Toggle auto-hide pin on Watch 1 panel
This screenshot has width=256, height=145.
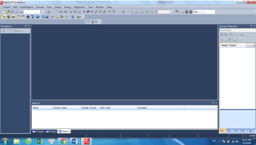tap(213, 103)
